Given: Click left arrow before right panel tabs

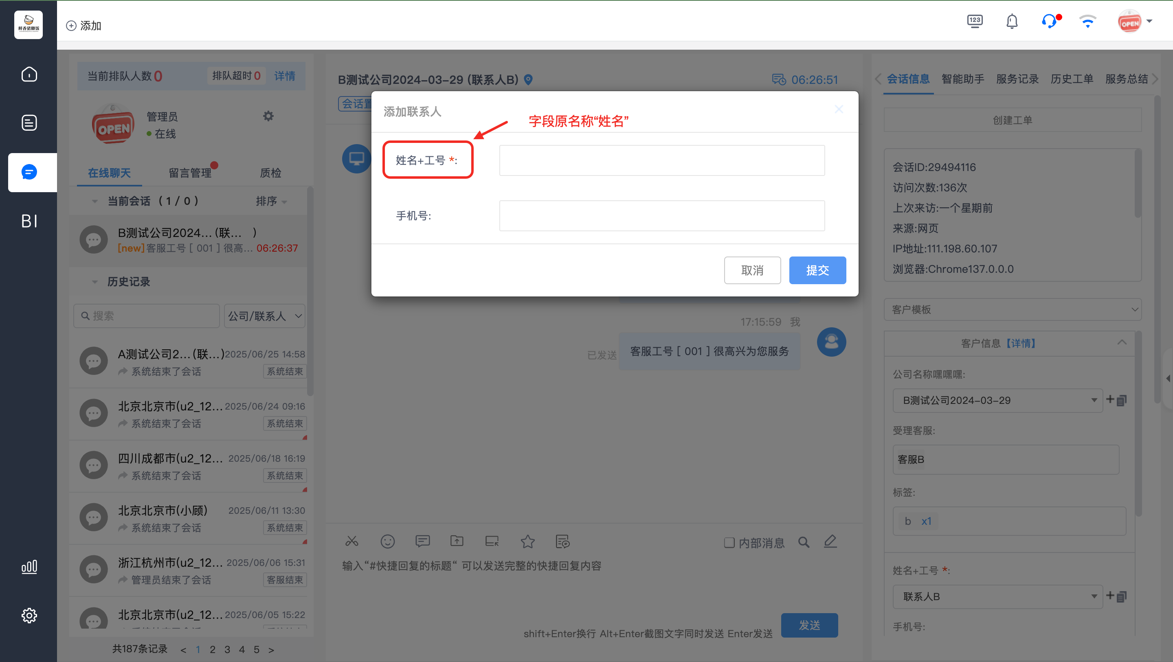Looking at the screenshot, I should pyautogui.click(x=878, y=79).
